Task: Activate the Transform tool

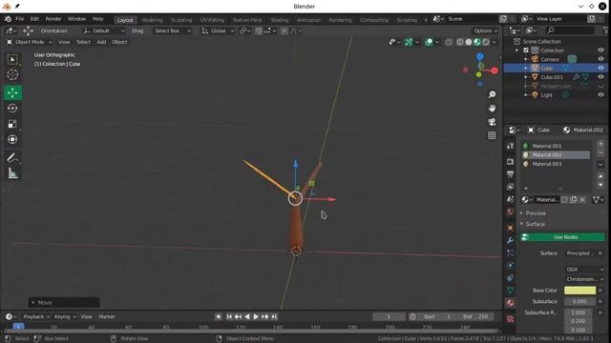Action: tap(12, 139)
